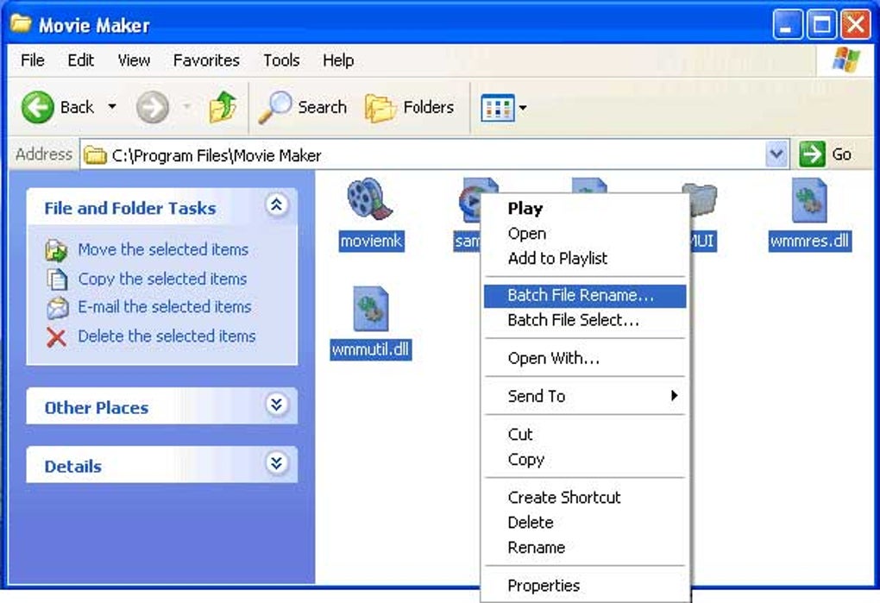Toggle the Folders pane button
Image resolution: width=880 pixels, height=603 pixels.
(409, 107)
